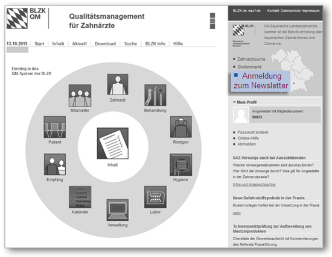The width and height of the screenshot is (332, 257).
Task: Open the Inhalt navigation item
Action: (58, 44)
